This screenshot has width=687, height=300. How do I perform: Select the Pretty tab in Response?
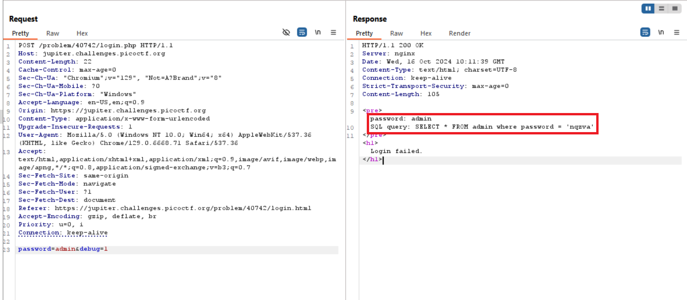364,33
